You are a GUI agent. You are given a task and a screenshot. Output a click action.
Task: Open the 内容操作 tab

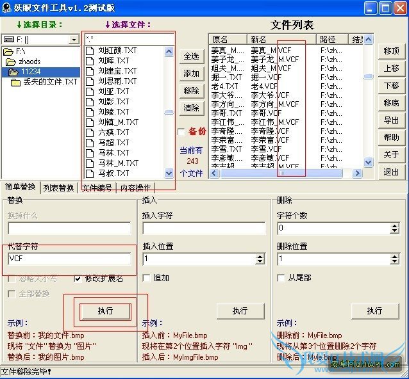pyautogui.click(x=135, y=188)
